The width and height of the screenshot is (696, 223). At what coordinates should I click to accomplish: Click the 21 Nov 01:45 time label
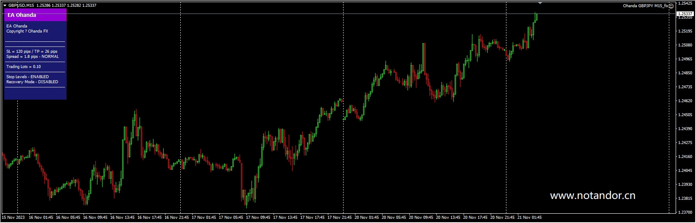(529, 218)
